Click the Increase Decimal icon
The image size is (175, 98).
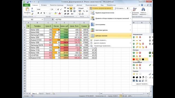click(80, 14)
